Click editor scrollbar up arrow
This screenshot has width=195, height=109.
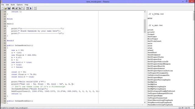pyautogui.click(x=145, y=12)
